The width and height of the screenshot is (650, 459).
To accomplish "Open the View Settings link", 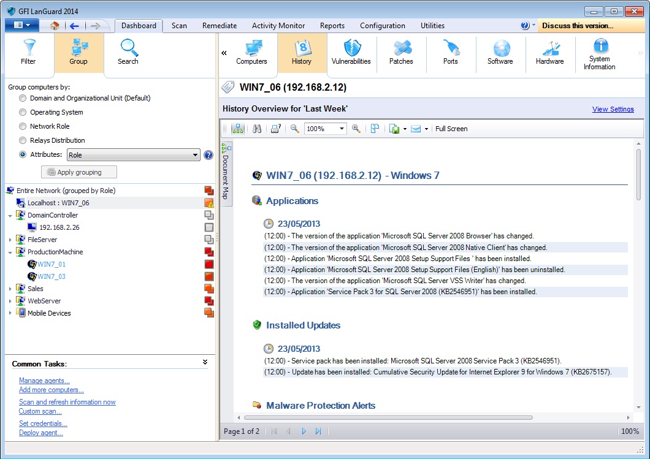I will point(613,109).
